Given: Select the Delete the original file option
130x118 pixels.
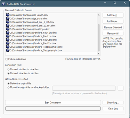Looking at the screenshot, I should tap(8, 83).
